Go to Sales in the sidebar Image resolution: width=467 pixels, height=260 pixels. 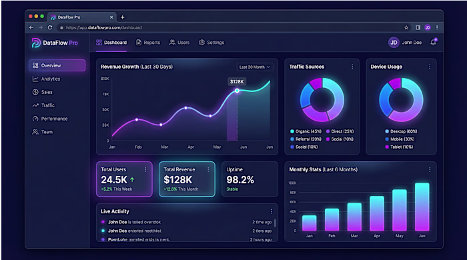pyautogui.click(x=42, y=92)
